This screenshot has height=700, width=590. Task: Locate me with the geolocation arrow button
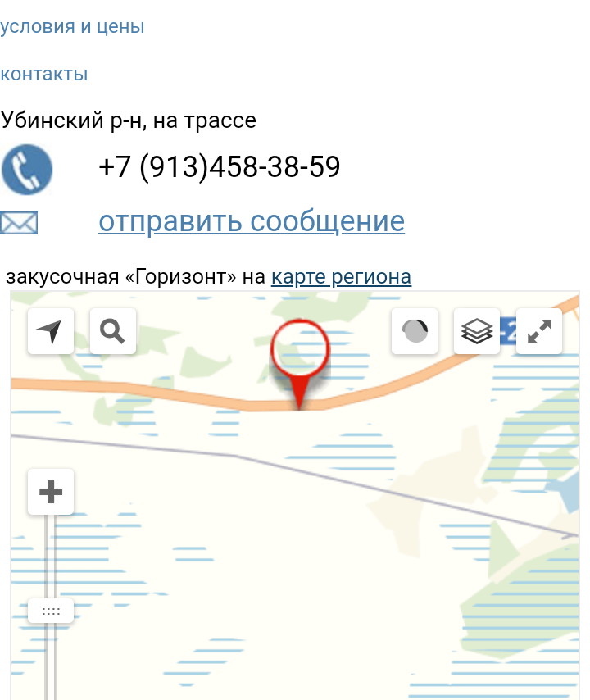tap(51, 331)
